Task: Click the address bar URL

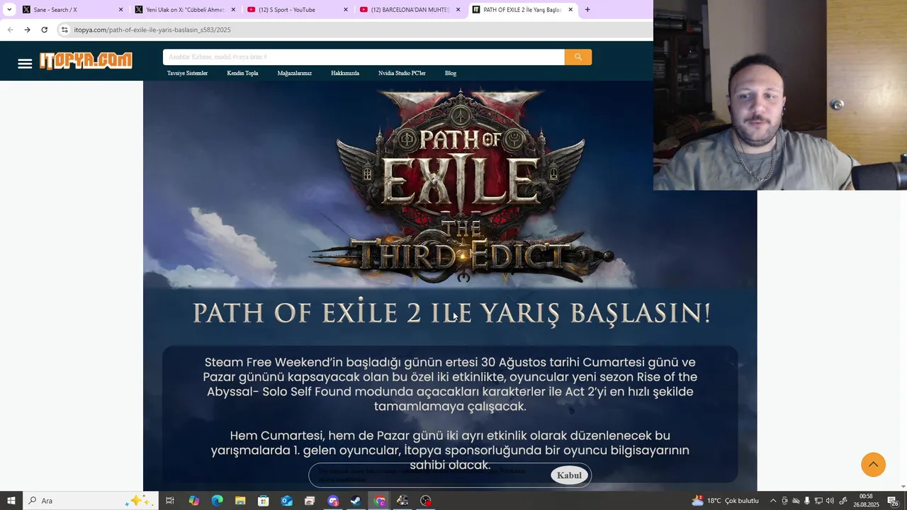Action: (x=152, y=30)
